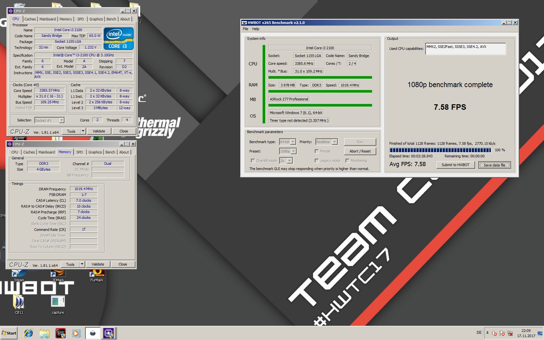Image resolution: width=544 pixels, height=340 pixels.
Task: Click Close in bottom CPU-Z window
Action: 123,264
